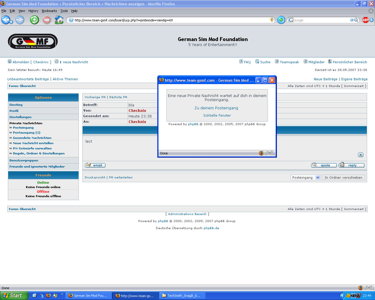Open the Google search engine dropdown

[291, 20]
